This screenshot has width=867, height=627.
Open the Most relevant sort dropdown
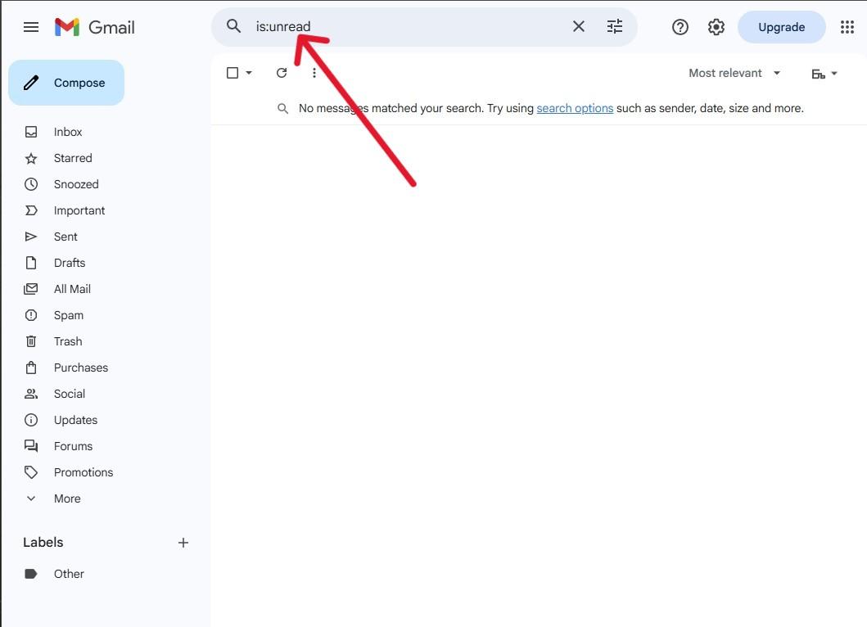734,73
